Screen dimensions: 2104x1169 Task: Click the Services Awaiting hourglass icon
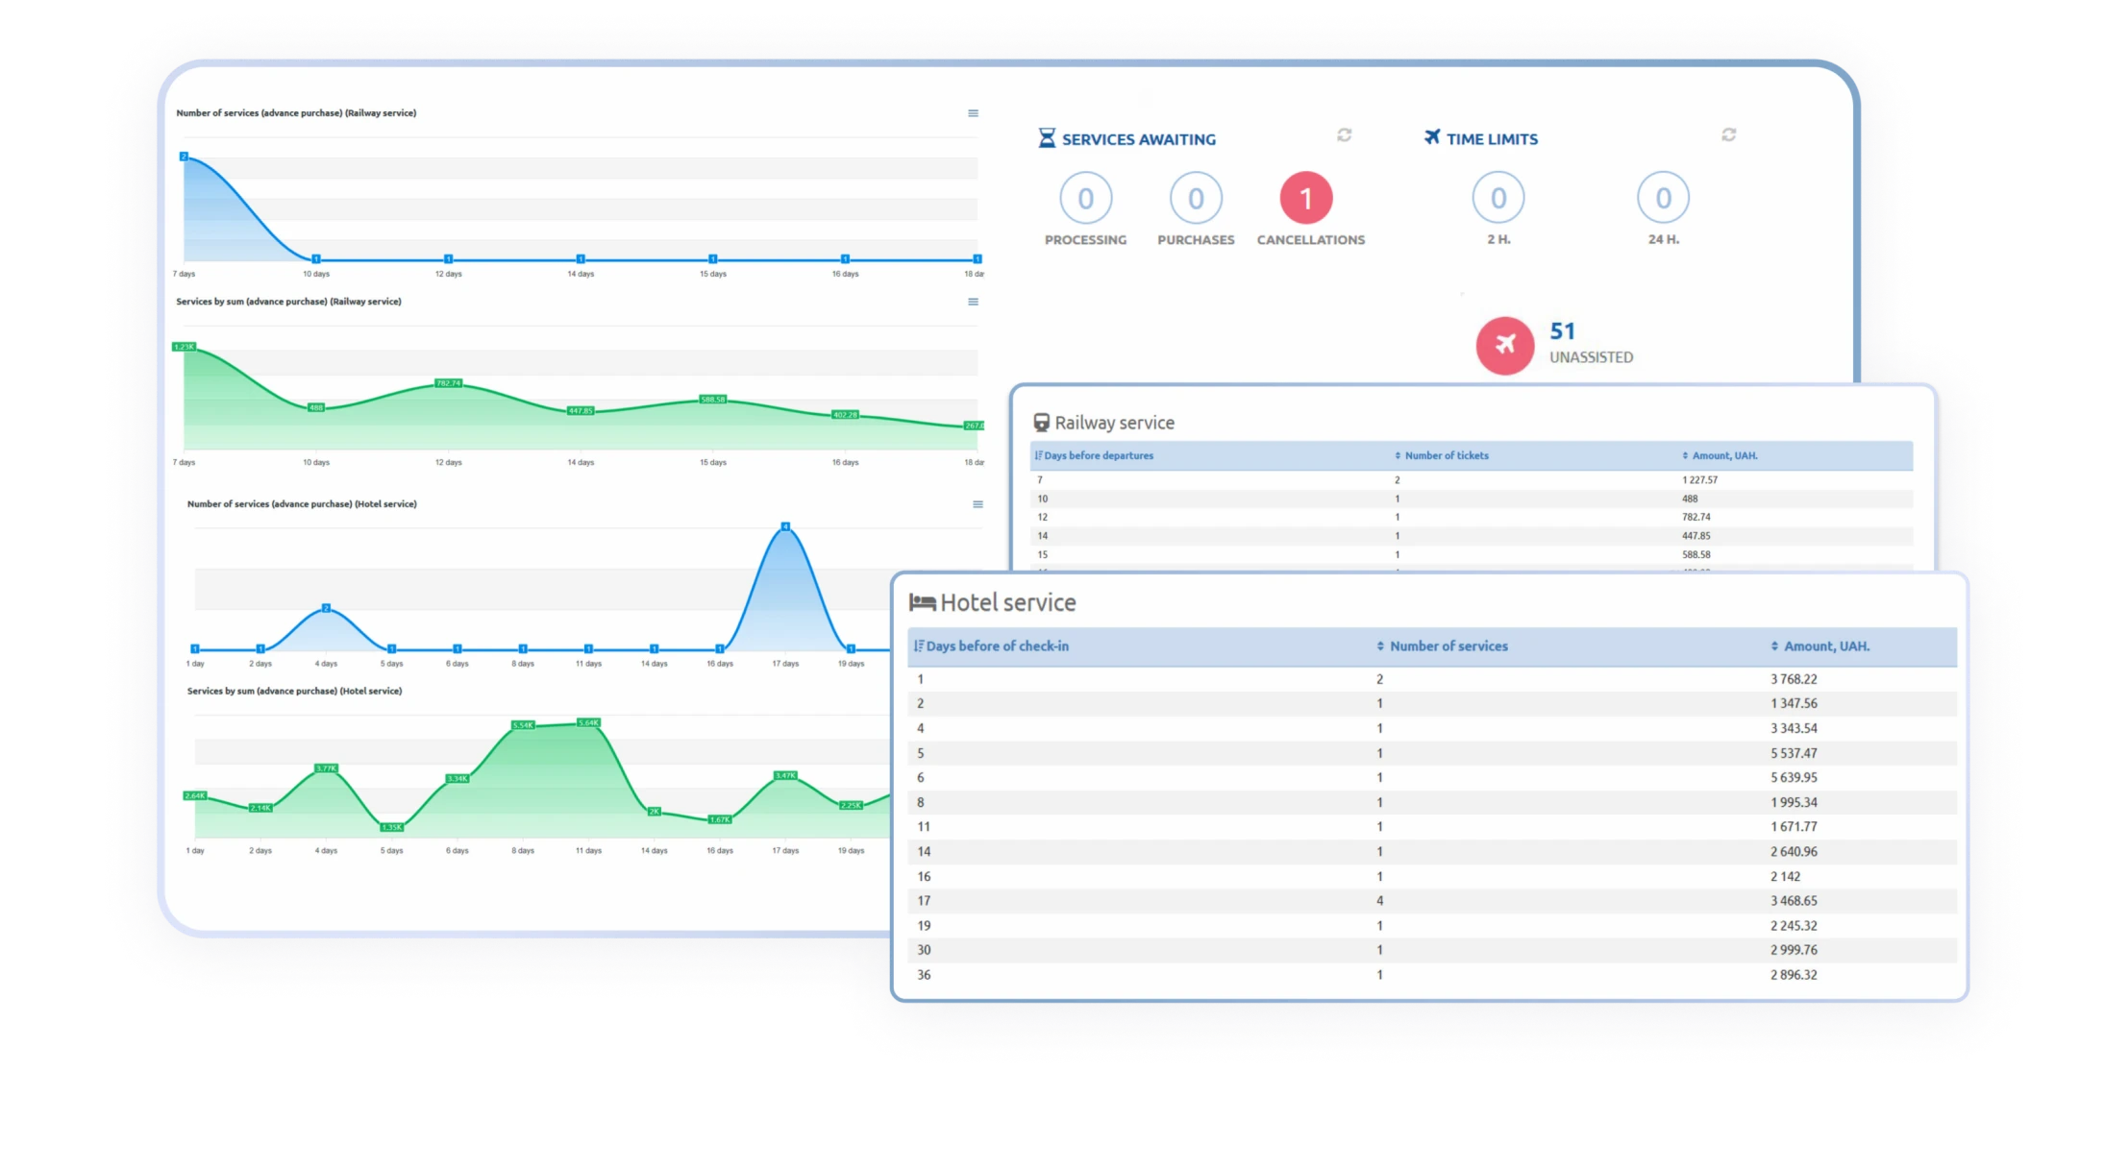pos(1047,138)
